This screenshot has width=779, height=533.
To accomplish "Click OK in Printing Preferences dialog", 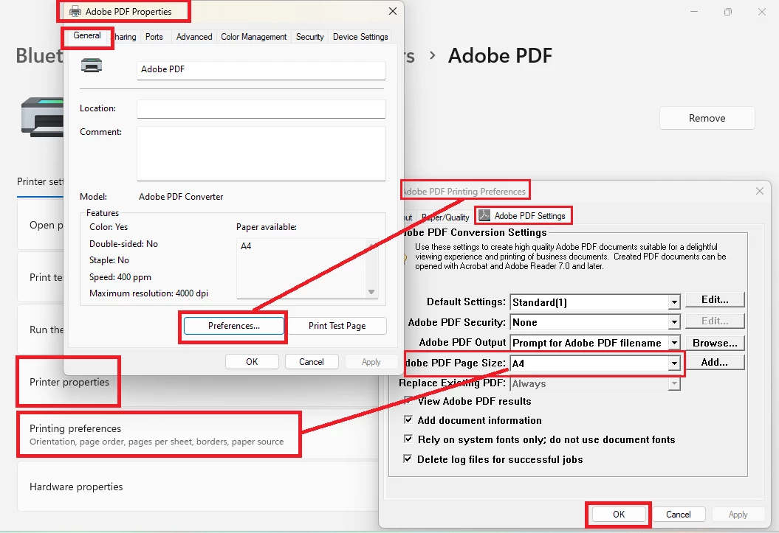I will (x=619, y=514).
